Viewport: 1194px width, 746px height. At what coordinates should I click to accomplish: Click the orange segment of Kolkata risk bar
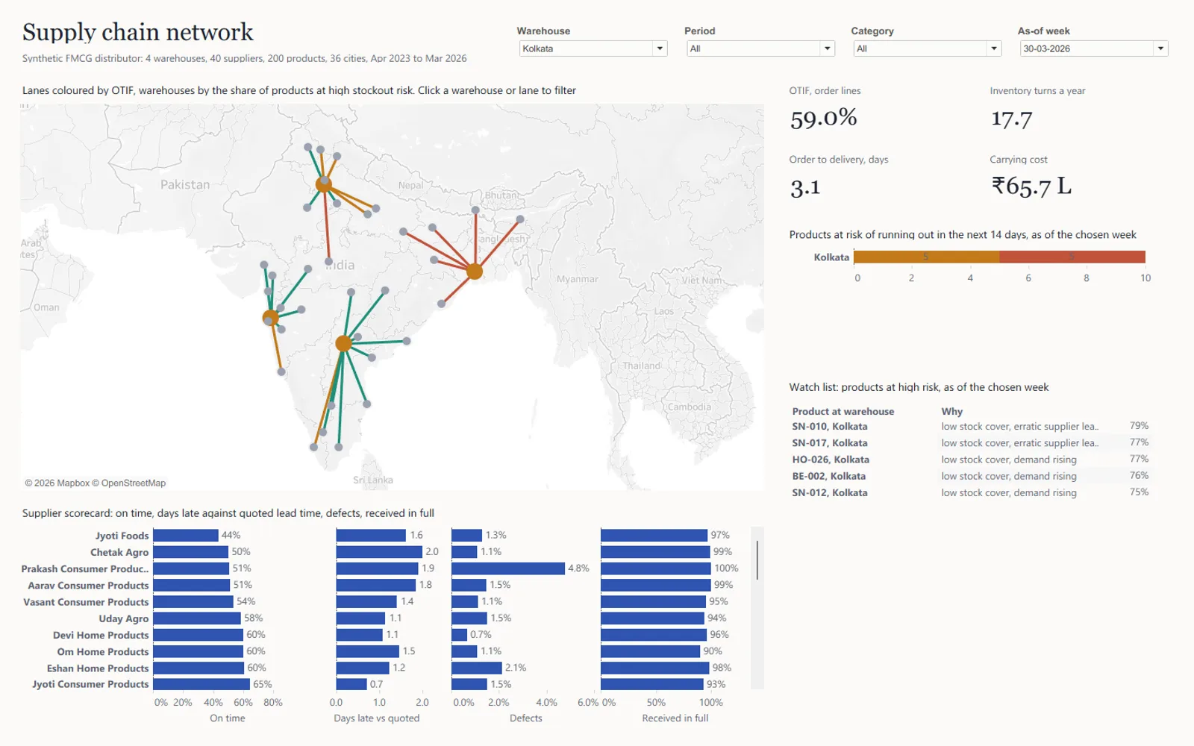[927, 257]
